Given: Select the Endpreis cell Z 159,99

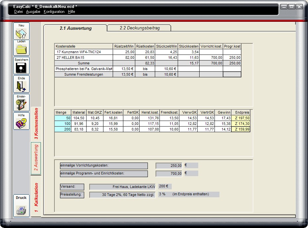Looking at the screenshot, I should [x=241, y=129].
